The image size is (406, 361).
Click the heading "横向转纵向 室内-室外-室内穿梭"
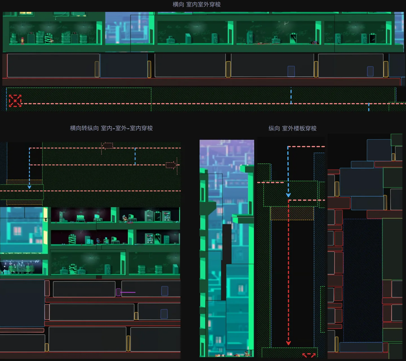click(x=111, y=128)
